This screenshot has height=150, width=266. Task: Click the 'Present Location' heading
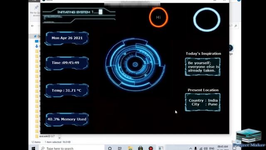tap(203, 90)
